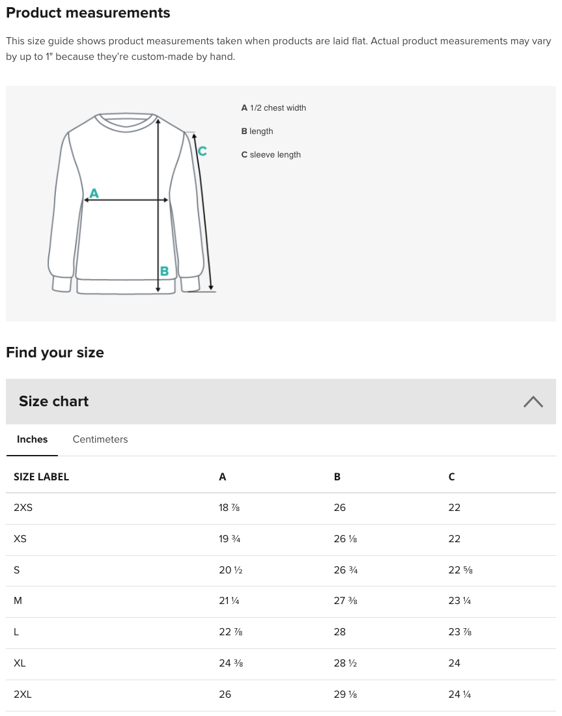This screenshot has width=562, height=716.
Task: Select the M size row label
Action: (x=18, y=601)
